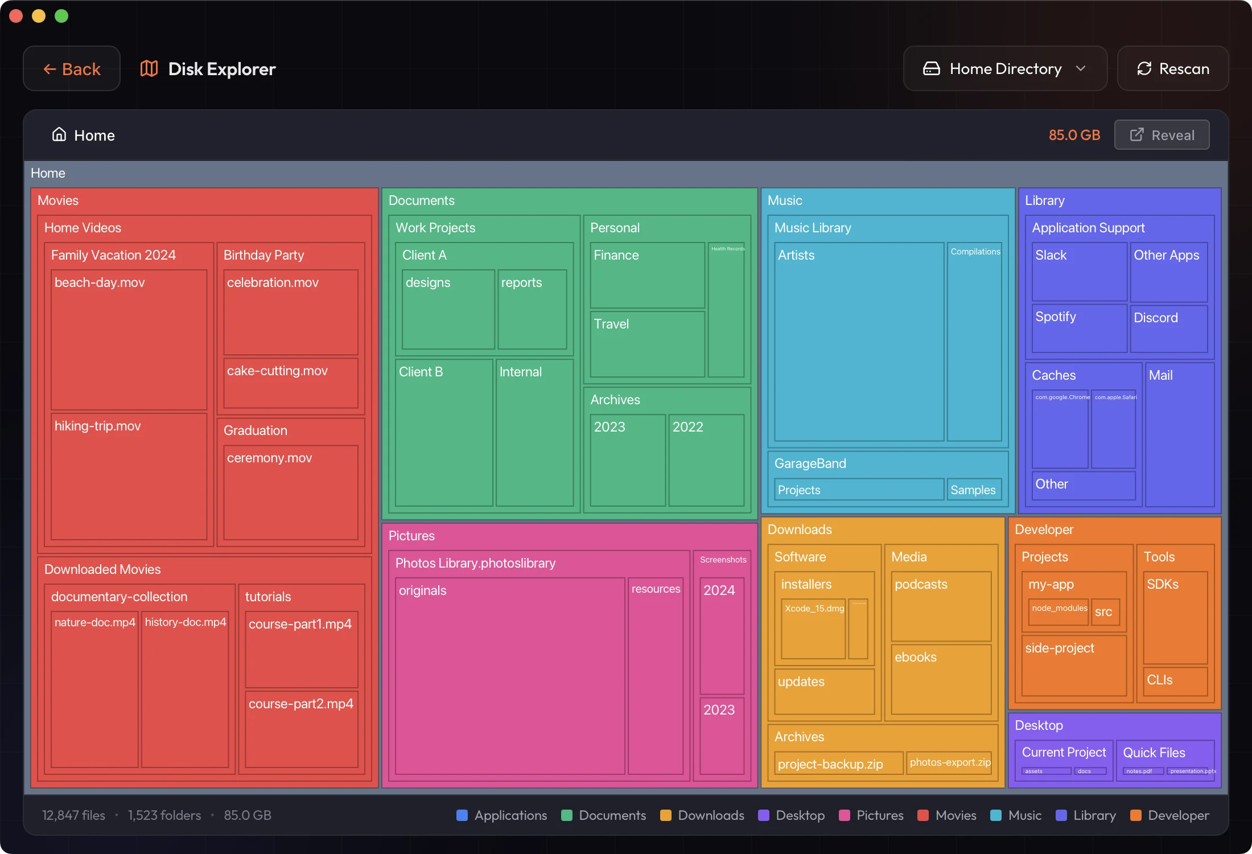Click the yellow macOS minimize window button

pos(39,16)
